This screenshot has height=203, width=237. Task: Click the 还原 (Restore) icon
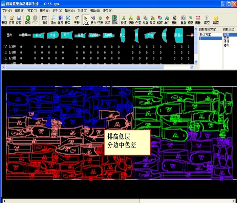100,20
